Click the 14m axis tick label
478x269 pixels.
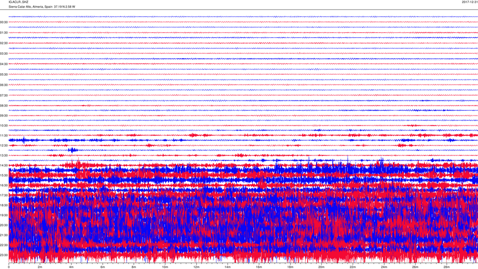tap(228, 267)
